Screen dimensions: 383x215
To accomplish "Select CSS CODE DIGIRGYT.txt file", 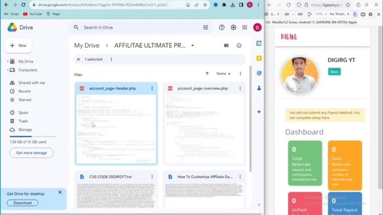I will tap(116, 190).
